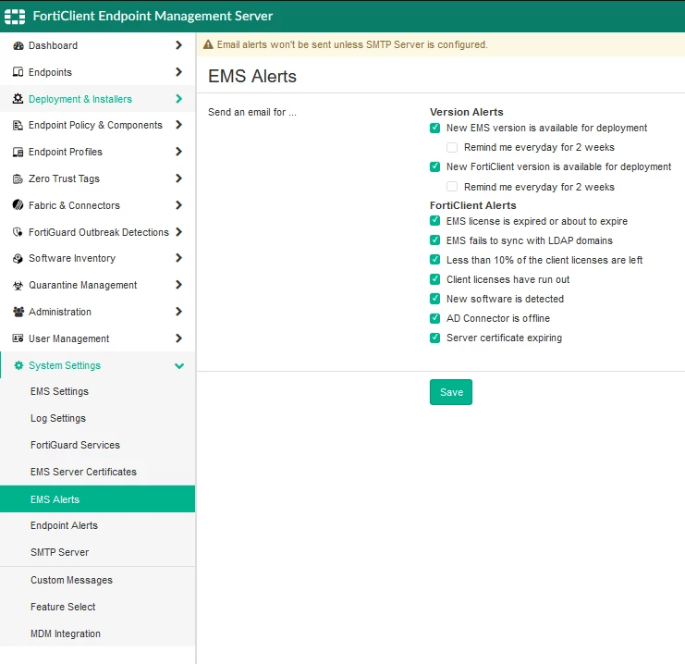Expand Endpoint Profiles chevron
The height and width of the screenshot is (664, 685).
(178, 152)
